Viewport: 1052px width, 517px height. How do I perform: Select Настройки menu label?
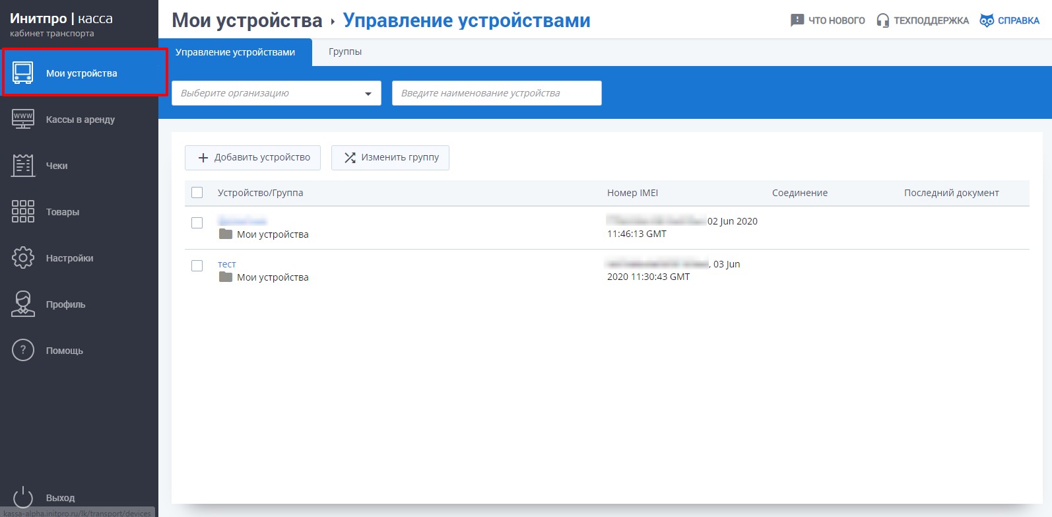pos(69,258)
